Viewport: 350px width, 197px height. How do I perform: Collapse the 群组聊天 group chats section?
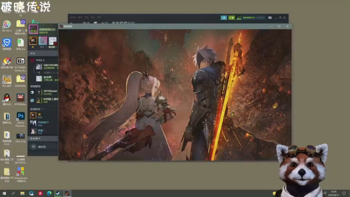(x=43, y=139)
